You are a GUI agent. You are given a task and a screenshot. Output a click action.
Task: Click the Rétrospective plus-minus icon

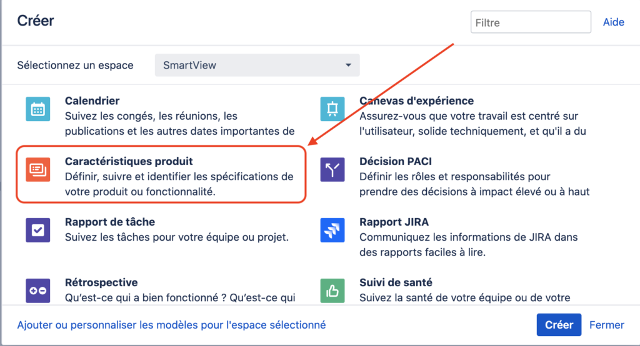37,291
